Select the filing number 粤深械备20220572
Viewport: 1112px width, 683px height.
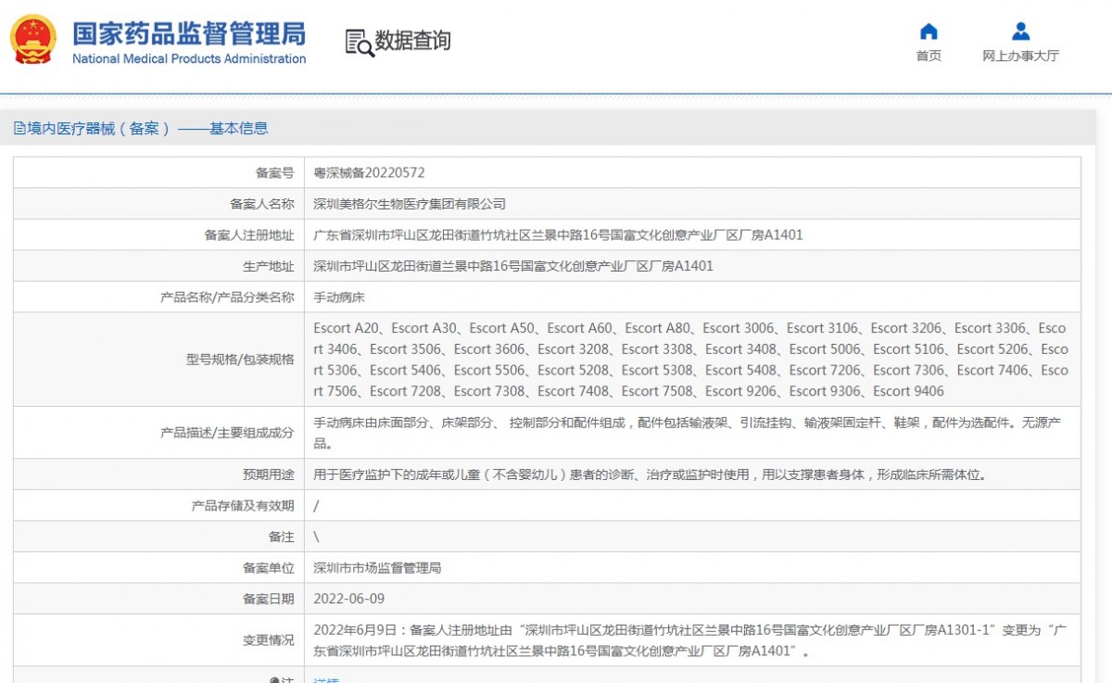coord(369,172)
